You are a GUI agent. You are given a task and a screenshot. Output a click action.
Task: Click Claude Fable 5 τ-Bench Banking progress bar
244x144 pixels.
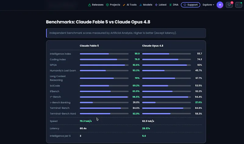104,103
